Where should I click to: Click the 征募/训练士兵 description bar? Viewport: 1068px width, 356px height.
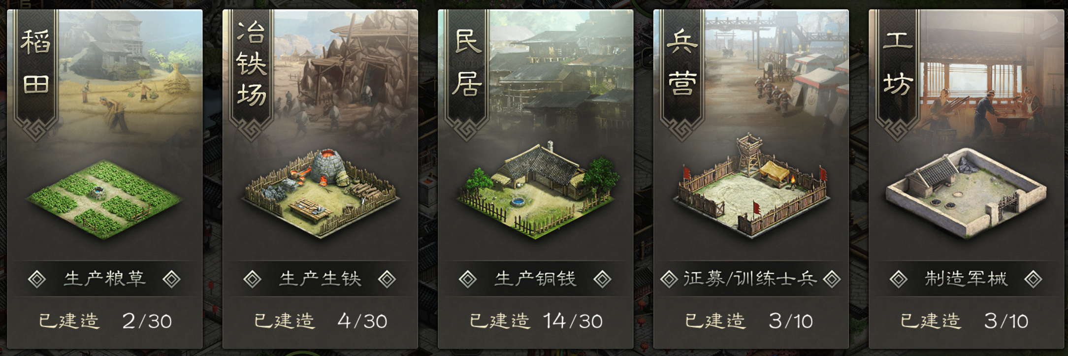pos(751,279)
